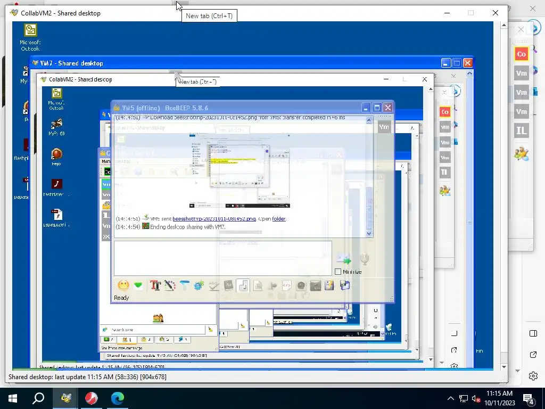Click the highlighted note icon in chat toolbar
The width and height of the screenshot is (545, 409).
pos(243,285)
